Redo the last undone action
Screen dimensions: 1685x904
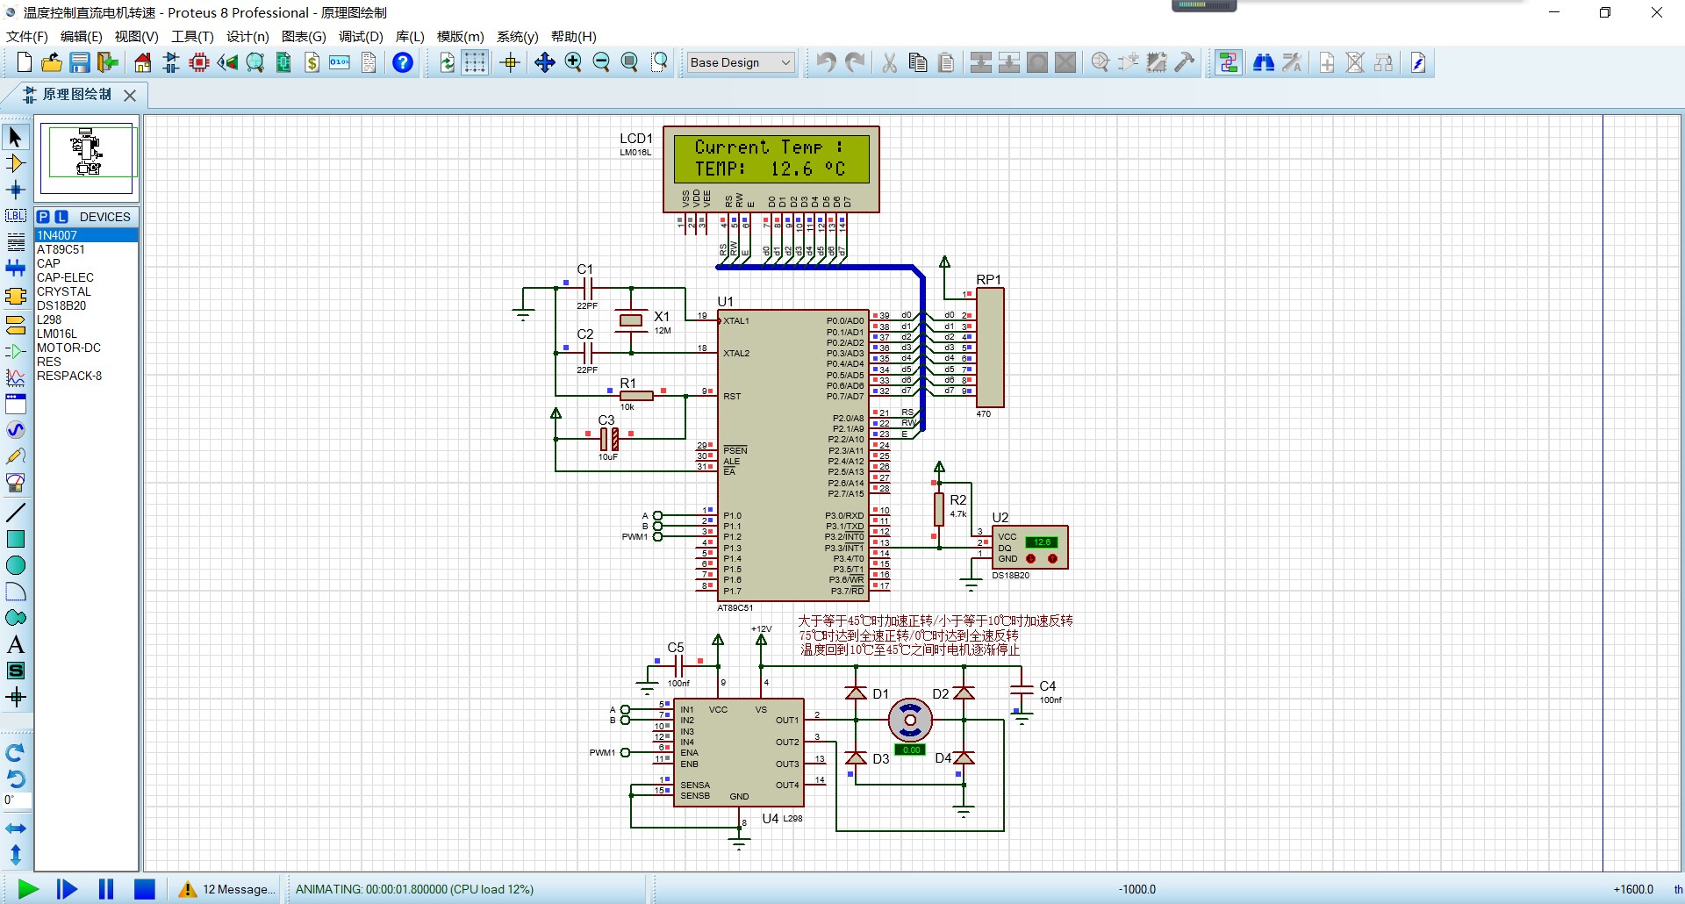tap(854, 62)
